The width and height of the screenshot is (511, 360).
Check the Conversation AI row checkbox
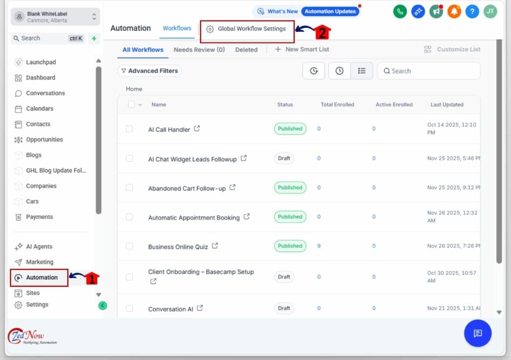(x=129, y=308)
